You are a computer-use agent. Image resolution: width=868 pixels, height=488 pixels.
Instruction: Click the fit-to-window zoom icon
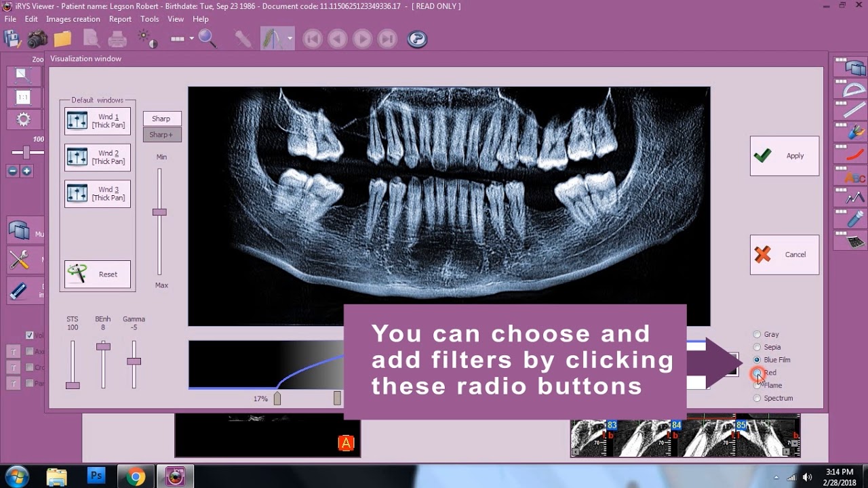click(x=23, y=75)
